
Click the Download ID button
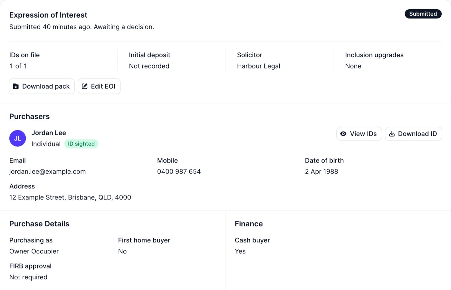413,134
